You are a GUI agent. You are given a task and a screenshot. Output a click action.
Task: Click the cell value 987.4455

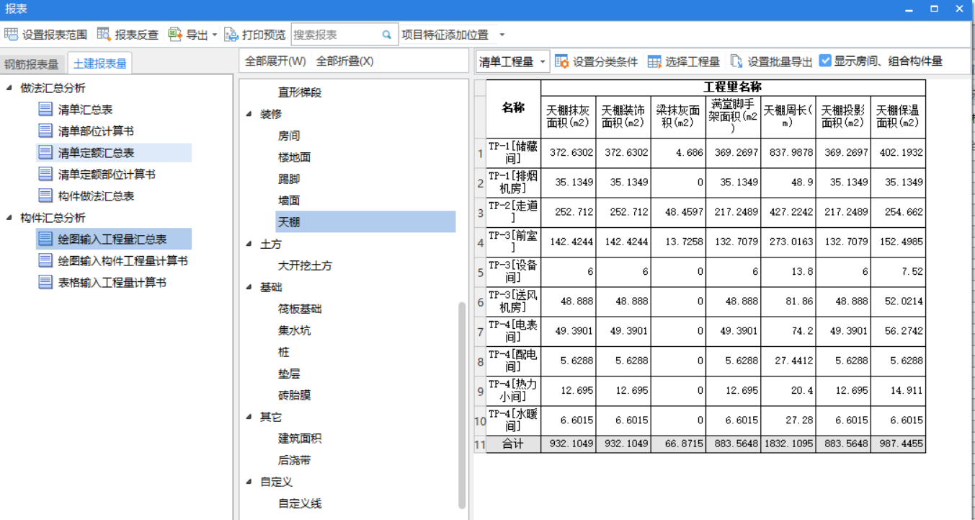(x=898, y=444)
